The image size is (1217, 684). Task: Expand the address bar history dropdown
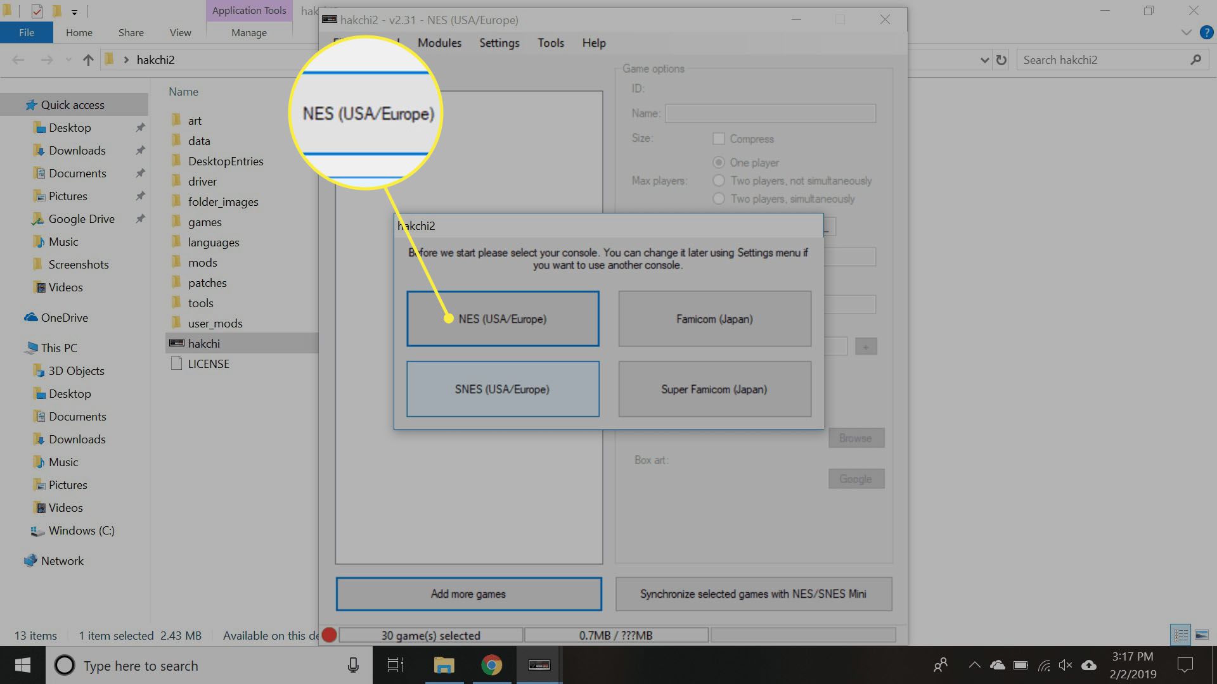coord(984,60)
